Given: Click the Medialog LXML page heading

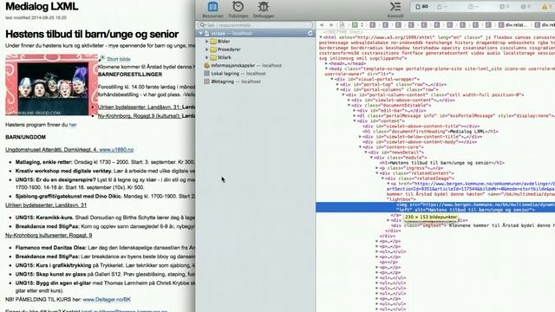Looking at the screenshot, I should tap(42, 6).
